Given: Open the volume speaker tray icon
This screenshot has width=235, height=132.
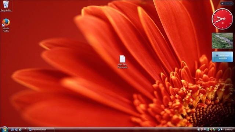Looking at the screenshot, I should (x=222, y=129).
